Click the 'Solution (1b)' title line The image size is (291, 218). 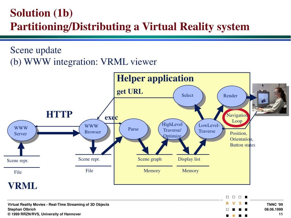(x=41, y=13)
